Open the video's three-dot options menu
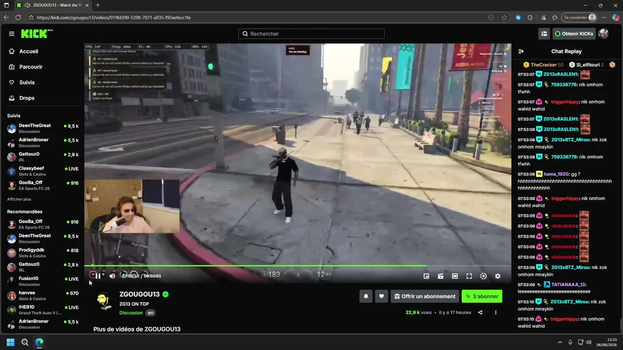 pyautogui.click(x=495, y=313)
